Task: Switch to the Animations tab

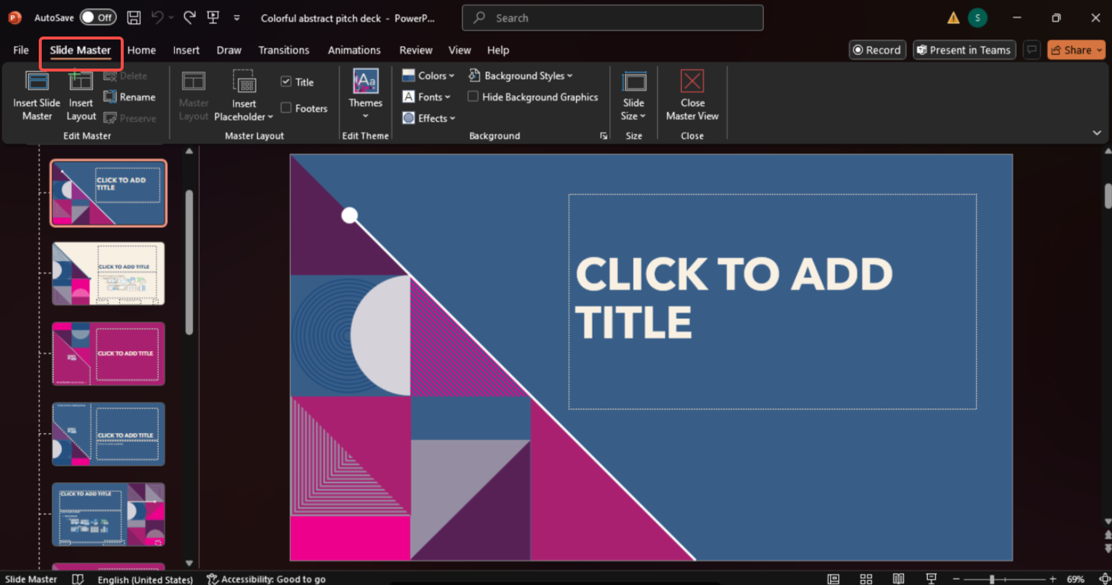Action: (354, 50)
